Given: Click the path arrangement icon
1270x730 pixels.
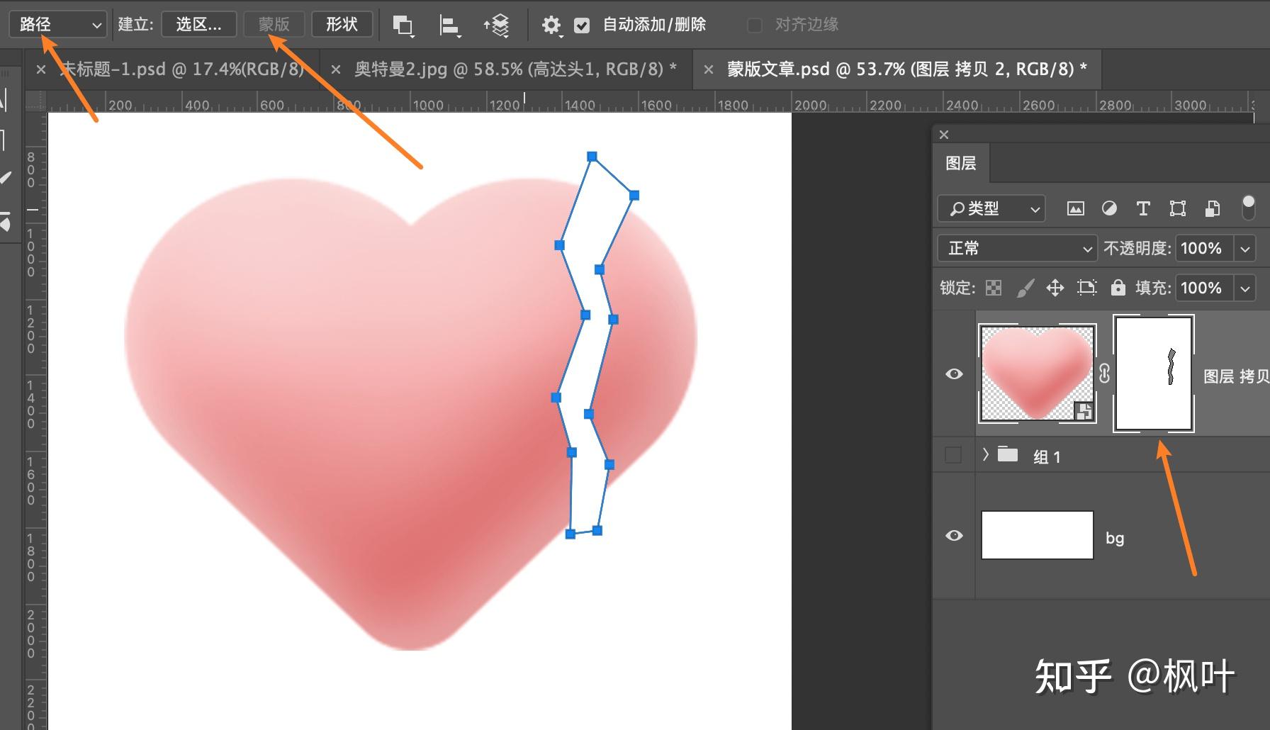Looking at the screenshot, I should pos(497,26).
